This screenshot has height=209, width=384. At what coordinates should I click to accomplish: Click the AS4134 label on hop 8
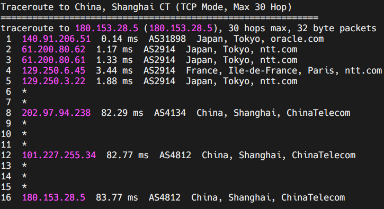coord(170,113)
